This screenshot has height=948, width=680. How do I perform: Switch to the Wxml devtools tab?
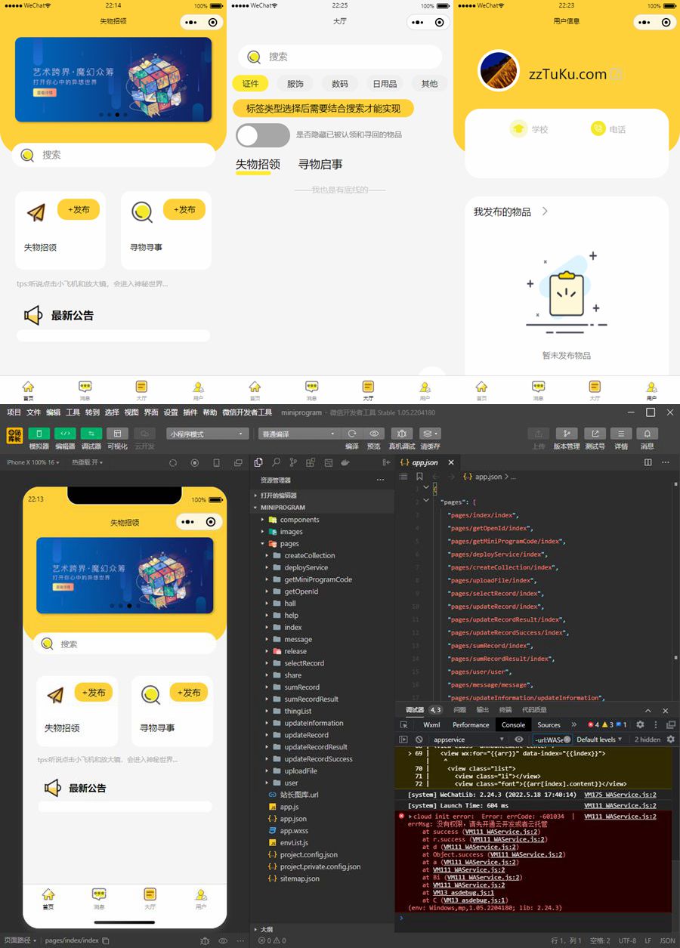click(431, 724)
